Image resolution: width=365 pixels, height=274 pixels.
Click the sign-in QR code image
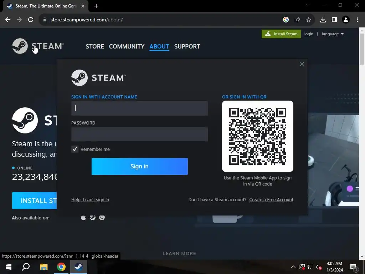pyautogui.click(x=258, y=136)
